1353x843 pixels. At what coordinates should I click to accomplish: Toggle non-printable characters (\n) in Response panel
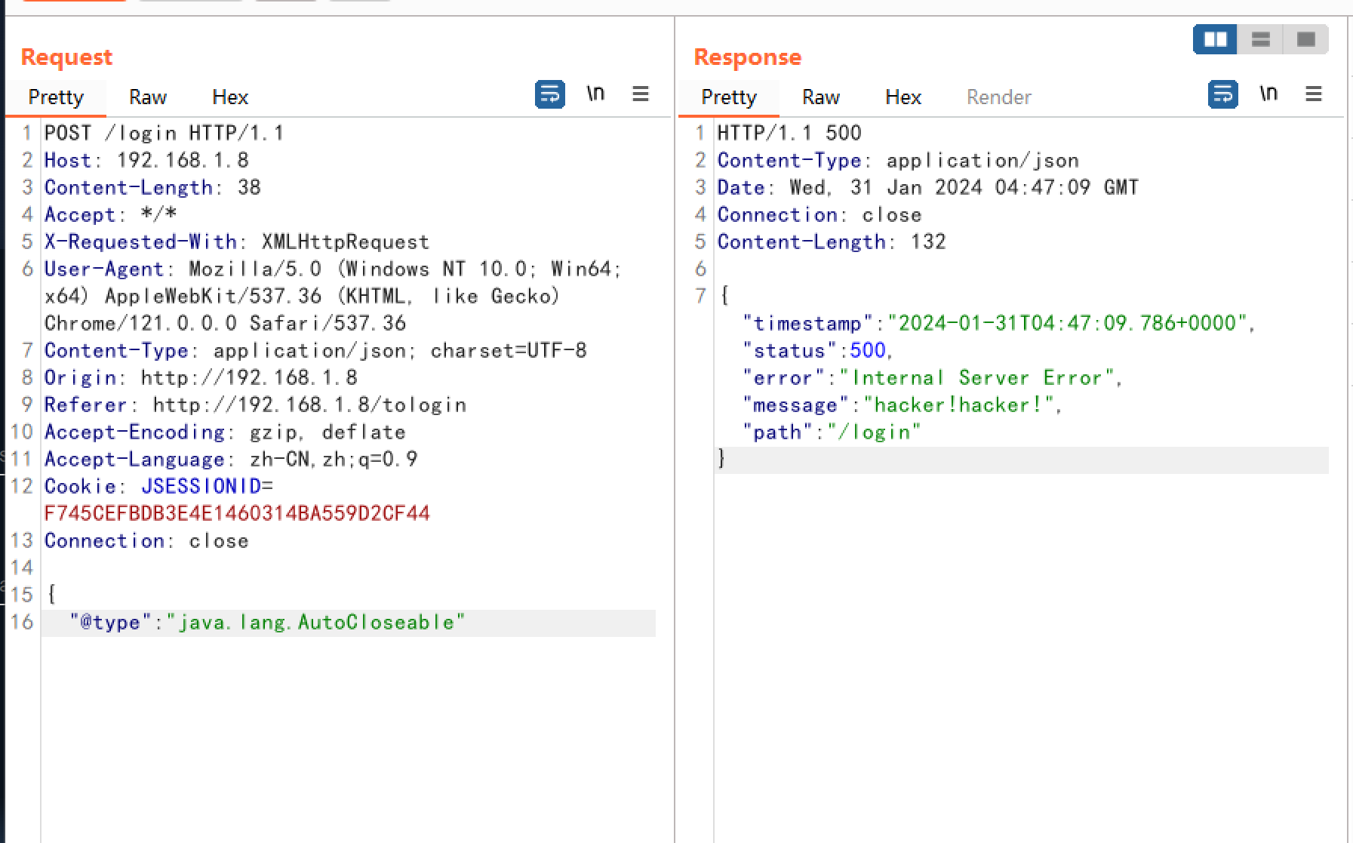pyautogui.click(x=1268, y=94)
